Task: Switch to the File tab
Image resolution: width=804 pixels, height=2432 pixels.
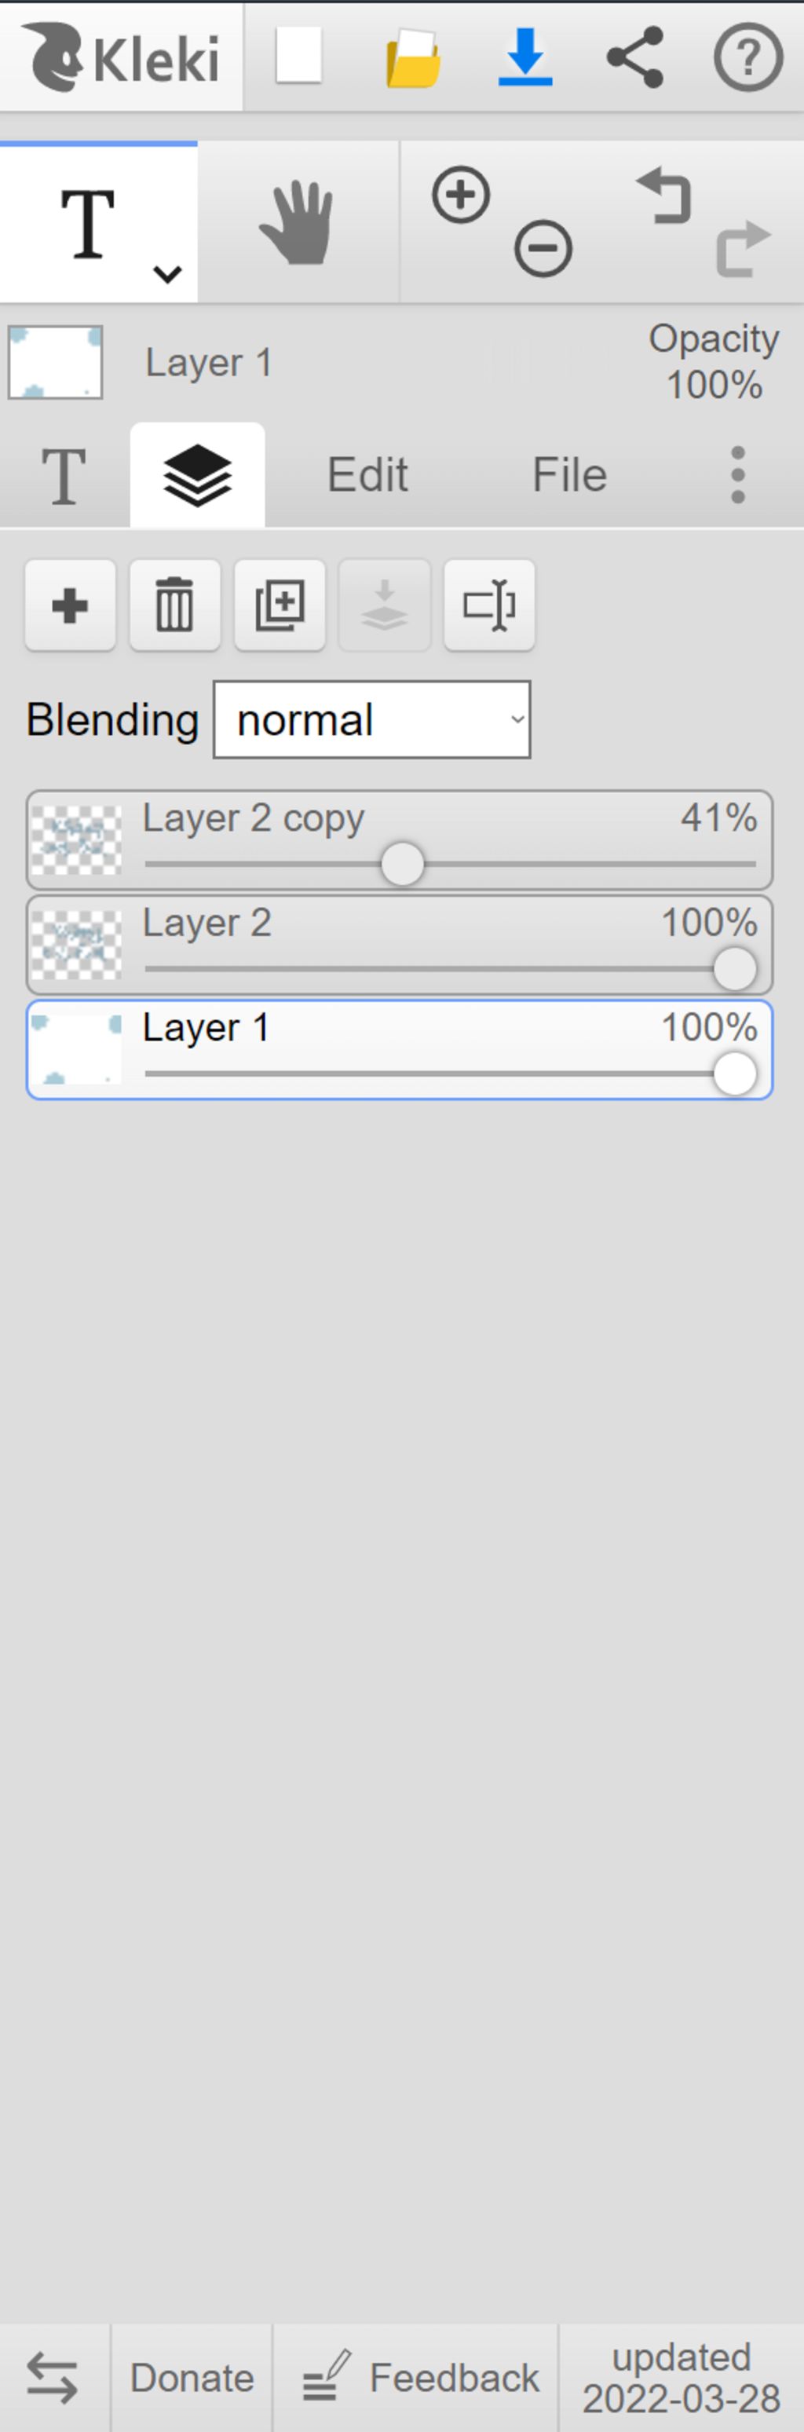Action: 569,475
